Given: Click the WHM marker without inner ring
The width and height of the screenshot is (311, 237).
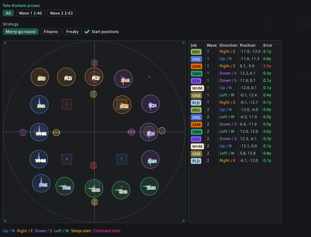Looking at the screenshot, I should 39,159.
